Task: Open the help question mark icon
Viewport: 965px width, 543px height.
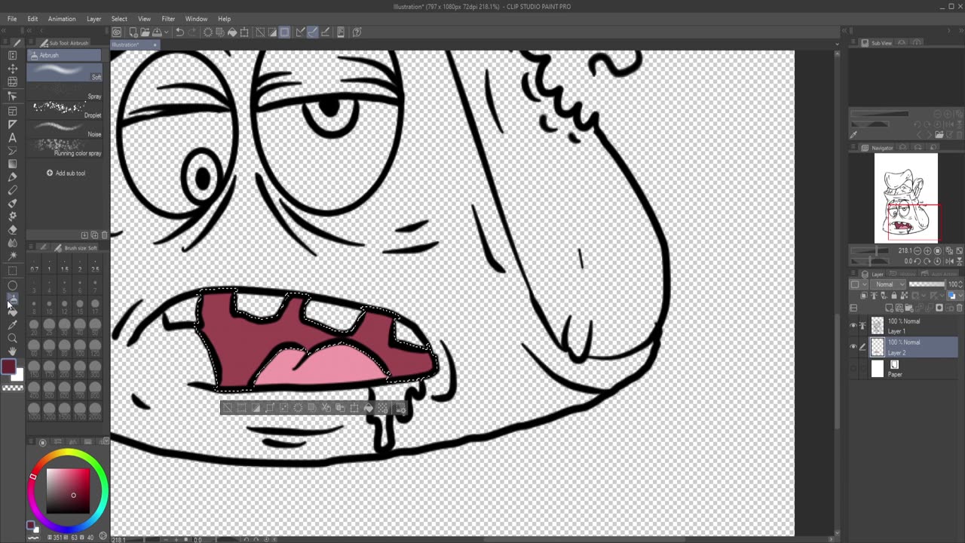Action: click(357, 32)
